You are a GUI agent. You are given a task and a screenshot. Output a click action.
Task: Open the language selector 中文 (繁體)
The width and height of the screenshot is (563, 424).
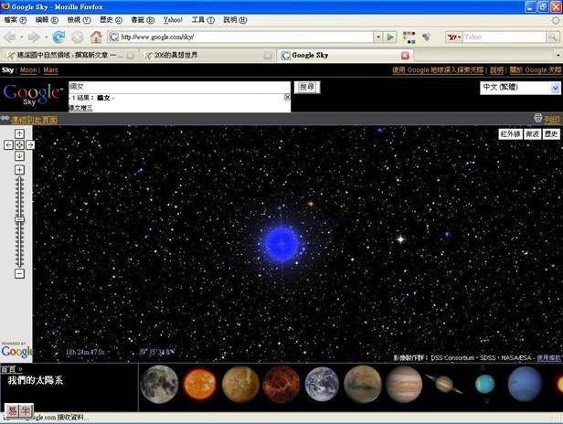[x=520, y=87]
